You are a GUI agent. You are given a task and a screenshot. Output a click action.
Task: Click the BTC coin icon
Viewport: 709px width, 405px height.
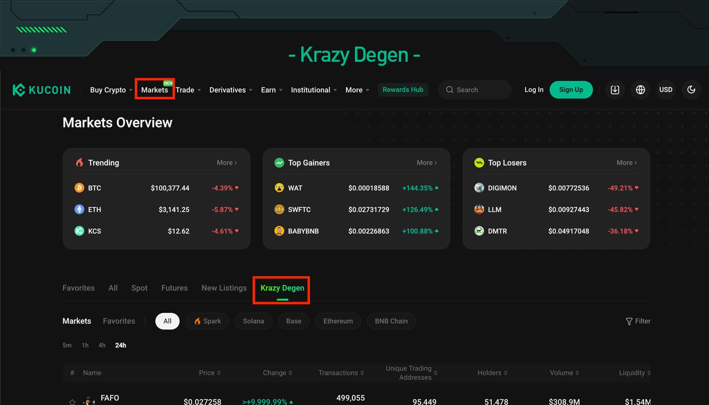80,188
